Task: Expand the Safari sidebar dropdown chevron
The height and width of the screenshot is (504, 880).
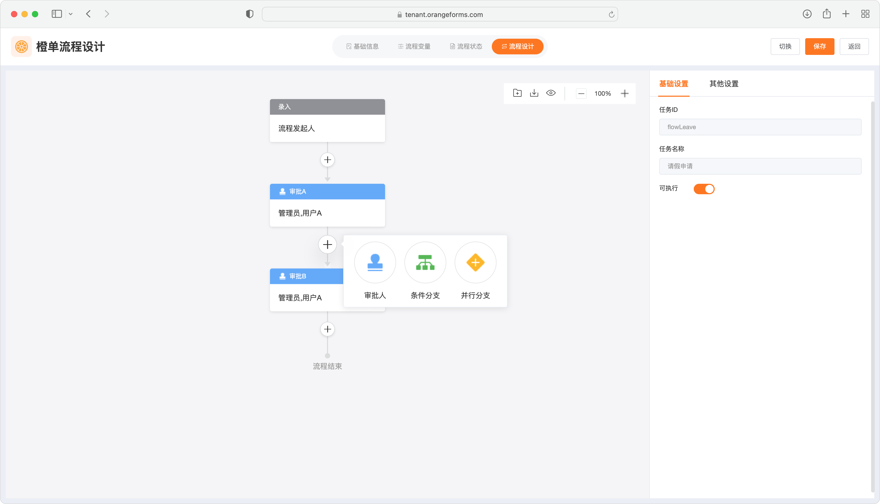Action: click(71, 14)
